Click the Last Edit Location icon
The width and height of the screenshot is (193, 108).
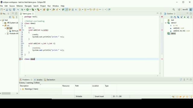pos(91,10)
